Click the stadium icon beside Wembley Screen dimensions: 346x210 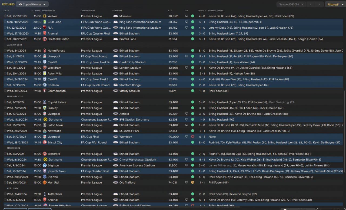coord(115,137)
